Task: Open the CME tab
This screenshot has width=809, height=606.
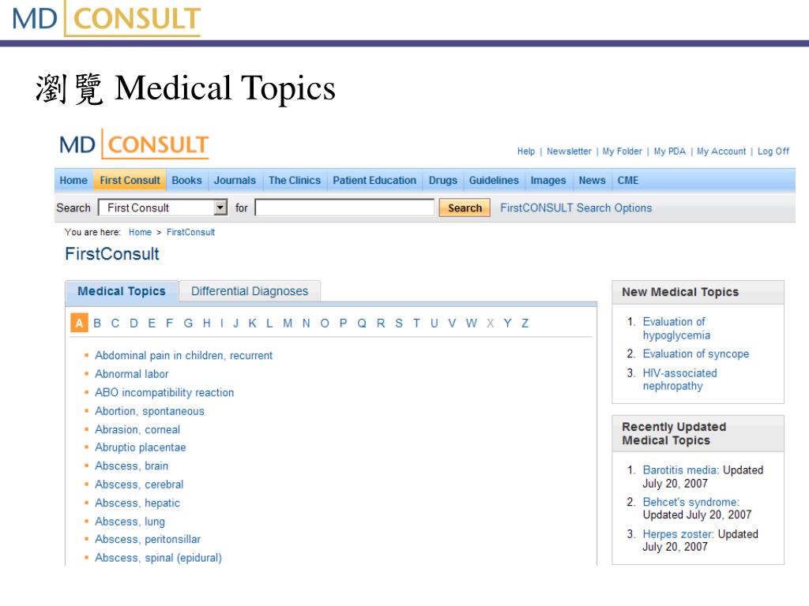Action: tap(628, 181)
